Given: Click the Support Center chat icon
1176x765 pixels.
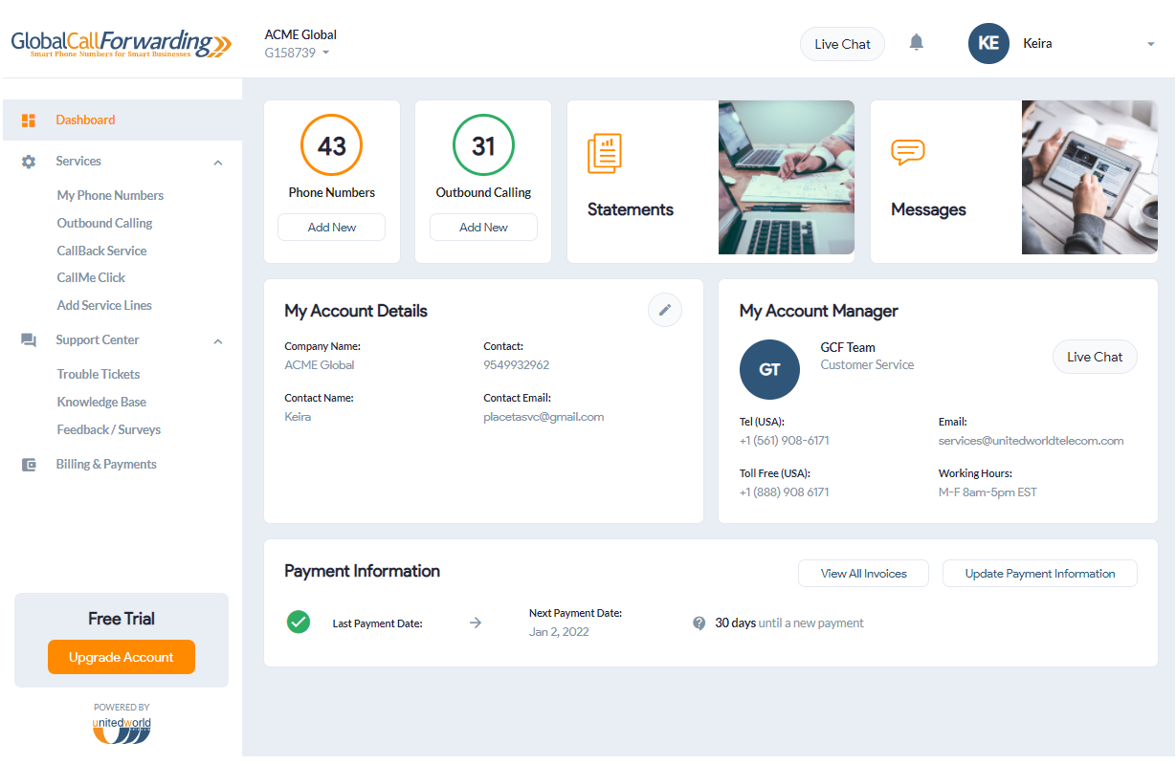Looking at the screenshot, I should (29, 340).
